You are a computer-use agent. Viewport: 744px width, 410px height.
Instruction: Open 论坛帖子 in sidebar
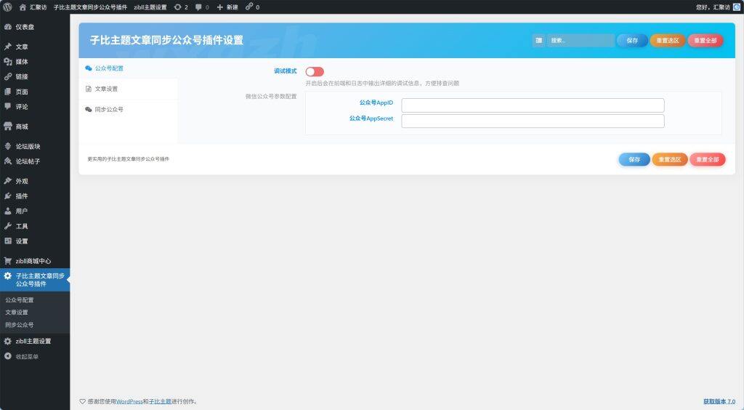coord(35,161)
